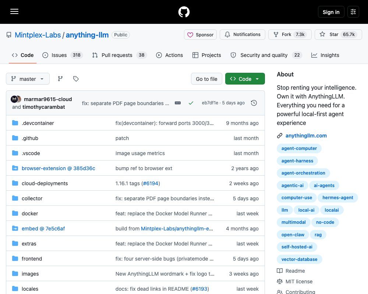Open anything-llm repository name link
The image size is (368, 294).
point(87,35)
